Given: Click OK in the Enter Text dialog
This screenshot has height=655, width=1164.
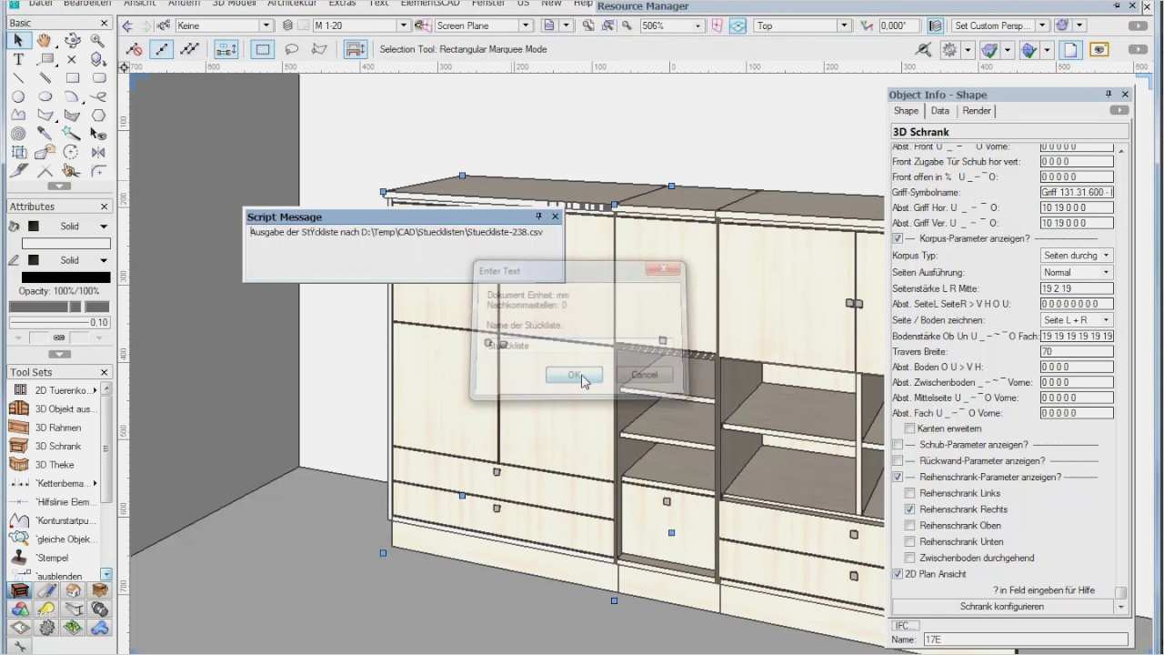Looking at the screenshot, I should (573, 376).
